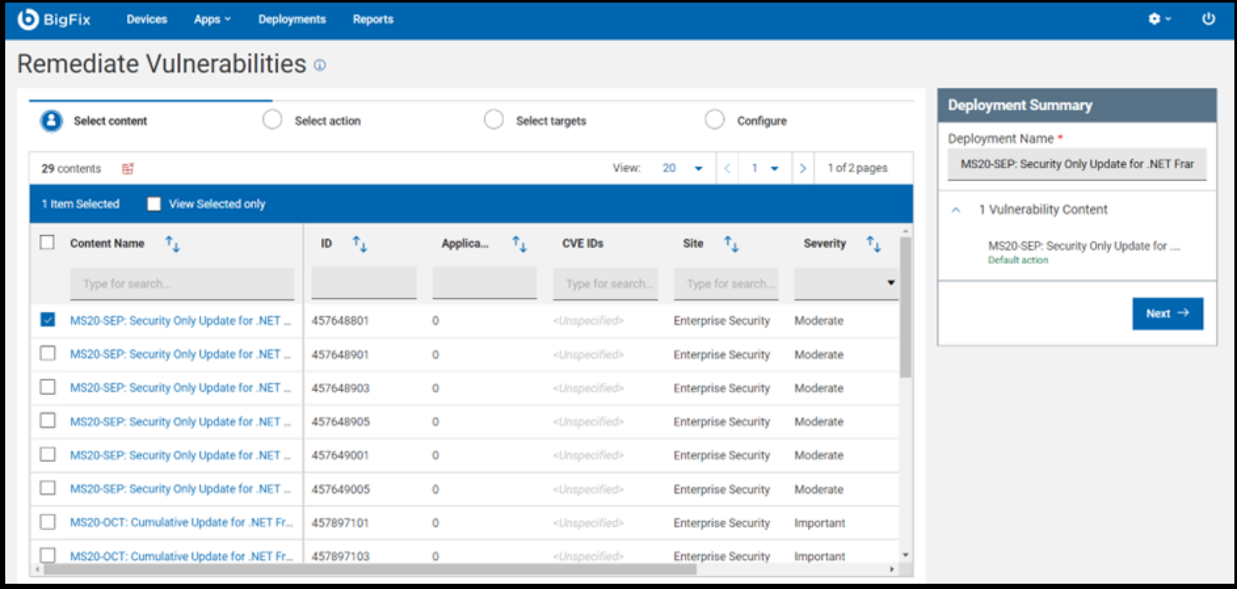1237x589 pixels.
Task: Open MS20-OCT Cumulative Update link ID 457897101
Action: [x=181, y=523]
